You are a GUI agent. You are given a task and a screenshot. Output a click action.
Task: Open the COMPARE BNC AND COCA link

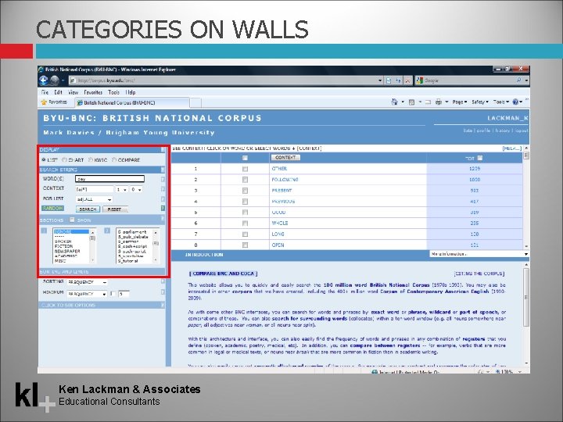tap(224, 274)
